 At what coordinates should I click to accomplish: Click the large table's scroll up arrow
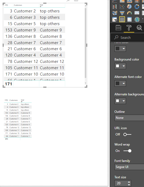click(x=85, y=6)
